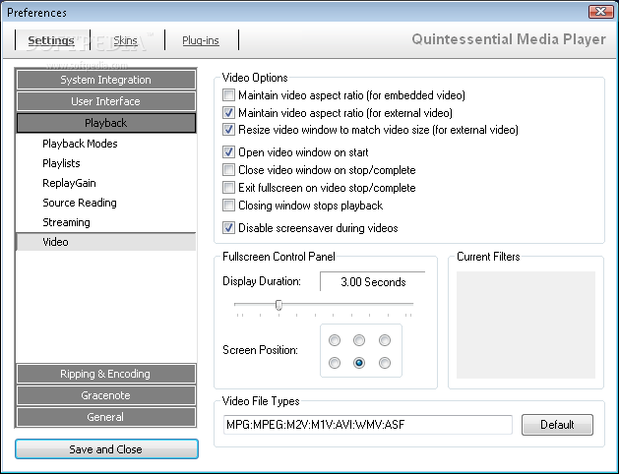Enable Exit fullscreen on video stop/complete
This screenshot has width=619, height=474.
coord(228,188)
